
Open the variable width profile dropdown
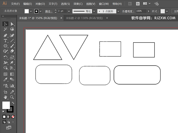click(x=94, y=11)
